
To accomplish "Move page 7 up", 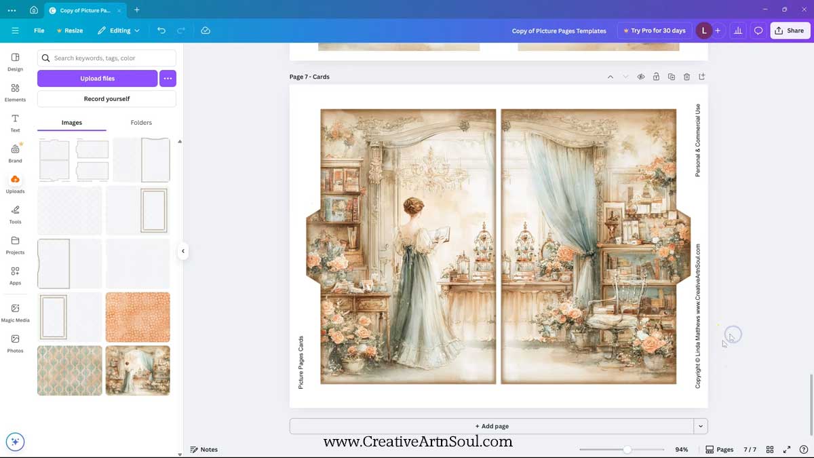I will [610, 77].
